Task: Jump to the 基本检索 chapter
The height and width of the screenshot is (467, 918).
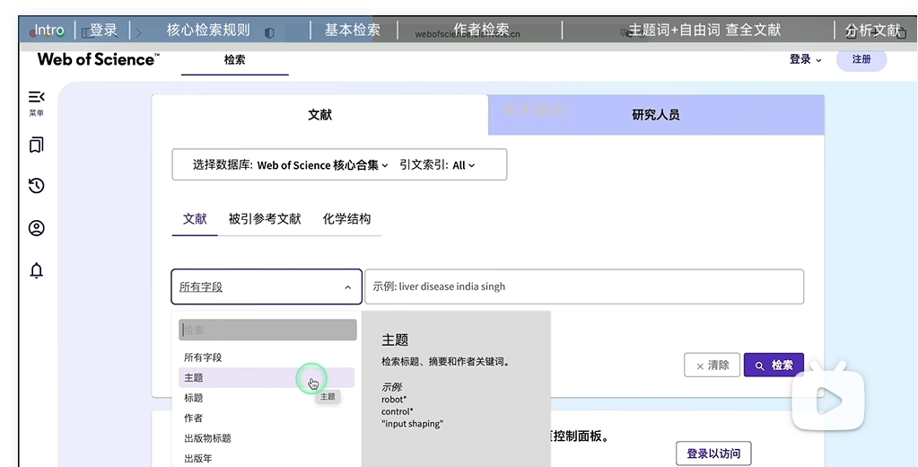Action: [x=353, y=30]
